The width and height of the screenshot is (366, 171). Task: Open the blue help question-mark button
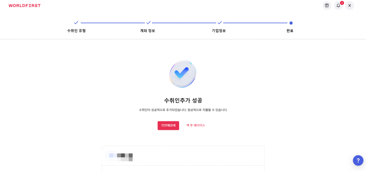pyautogui.click(x=358, y=161)
